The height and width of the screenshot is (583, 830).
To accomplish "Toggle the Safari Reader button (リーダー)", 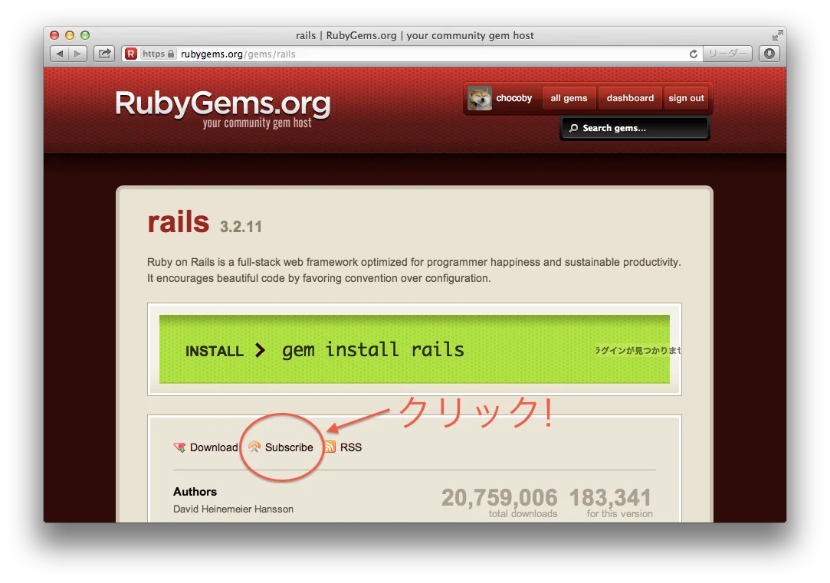I will point(728,54).
